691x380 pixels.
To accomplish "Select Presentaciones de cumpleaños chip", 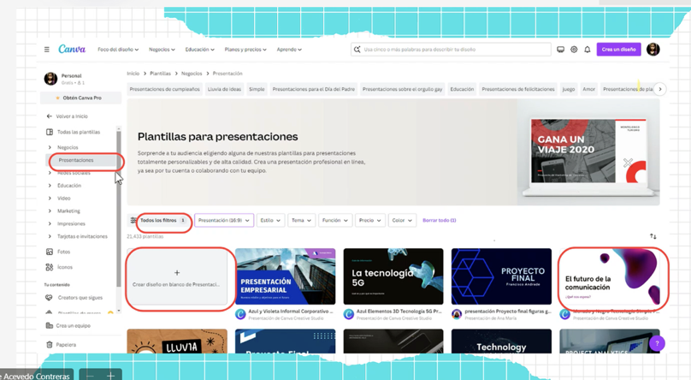I will 165,89.
